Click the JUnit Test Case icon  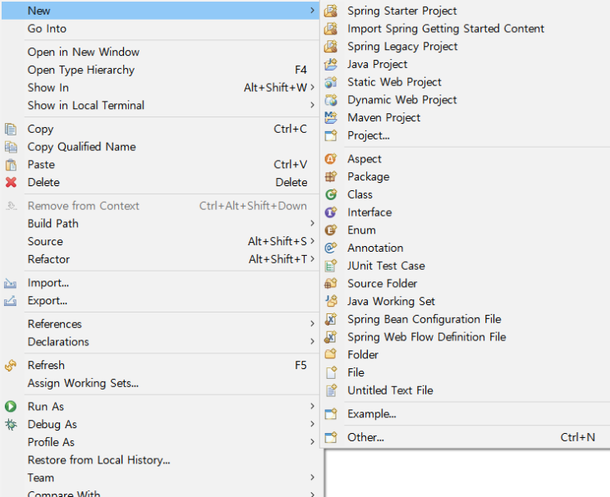(x=331, y=266)
